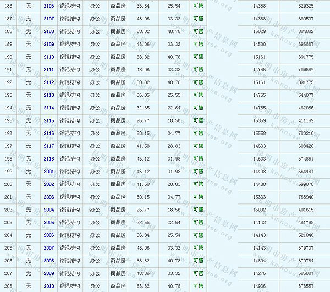Click room 2113 link
330x292 pixels.
pyautogui.click(x=49, y=95)
